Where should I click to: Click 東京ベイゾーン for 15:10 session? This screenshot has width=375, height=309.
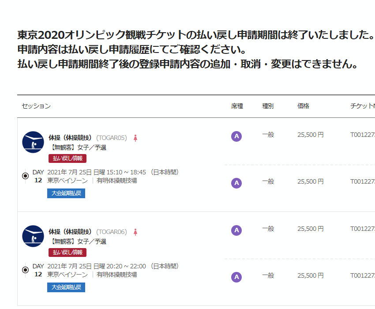point(67,181)
